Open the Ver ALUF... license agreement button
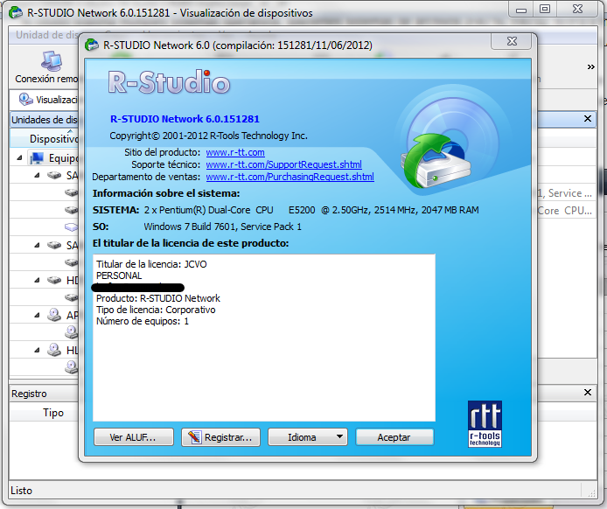The width and height of the screenshot is (607, 509). (x=134, y=437)
